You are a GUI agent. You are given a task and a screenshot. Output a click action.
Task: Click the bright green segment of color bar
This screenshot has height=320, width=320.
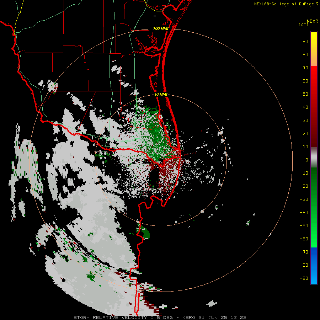click(x=314, y=207)
